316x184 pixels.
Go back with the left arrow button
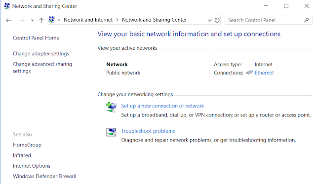[8, 20]
